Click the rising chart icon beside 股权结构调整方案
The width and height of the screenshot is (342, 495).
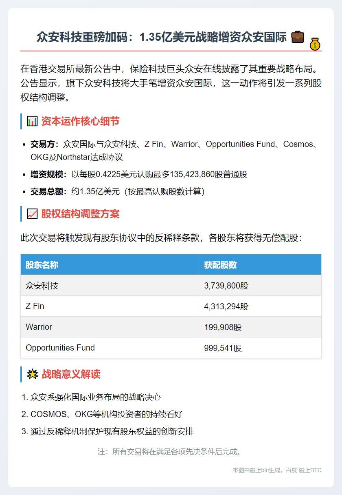(32, 214)
